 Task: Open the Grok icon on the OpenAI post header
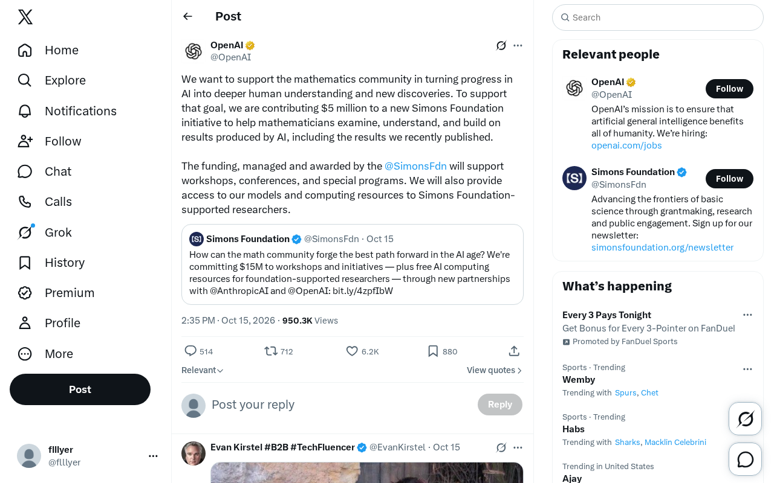pyautogui.click(x=501, y=45)
